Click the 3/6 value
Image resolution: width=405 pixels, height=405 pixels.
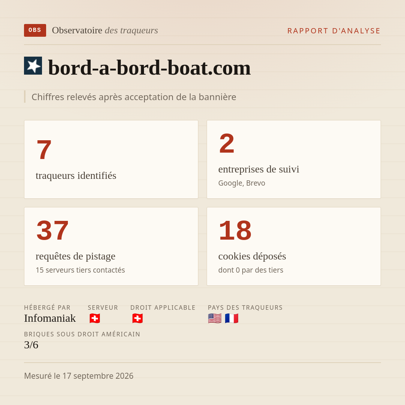tap(31, 345)
